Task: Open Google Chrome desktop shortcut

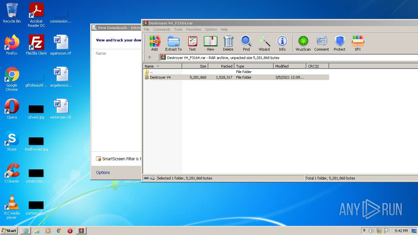Action: pos(12,79)
